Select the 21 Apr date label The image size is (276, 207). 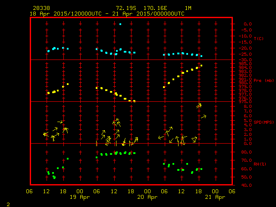point(214,197)
